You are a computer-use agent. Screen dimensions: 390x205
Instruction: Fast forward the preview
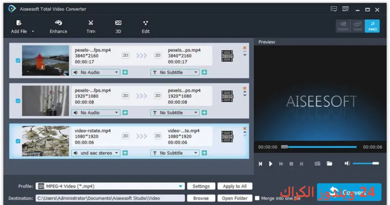click(x=281, y=164)
